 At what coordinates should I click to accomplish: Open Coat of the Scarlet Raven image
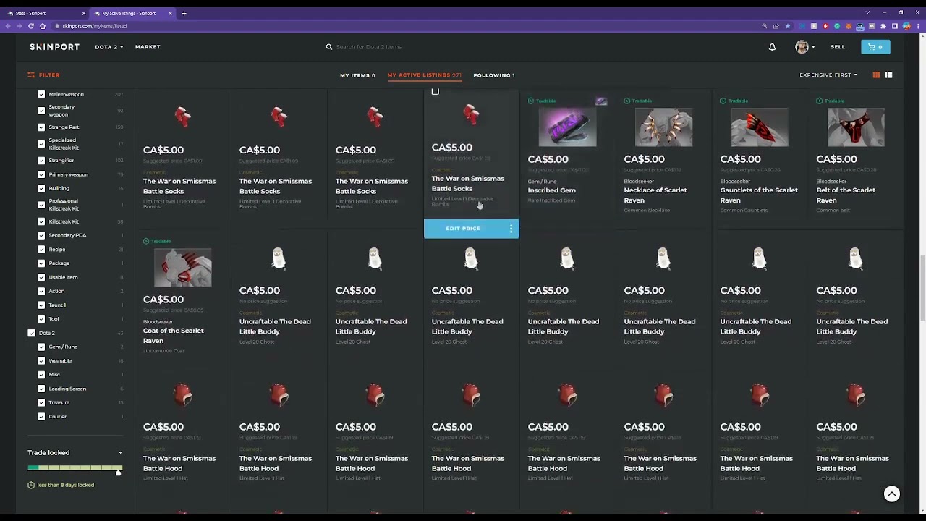[x=182, y=267]
